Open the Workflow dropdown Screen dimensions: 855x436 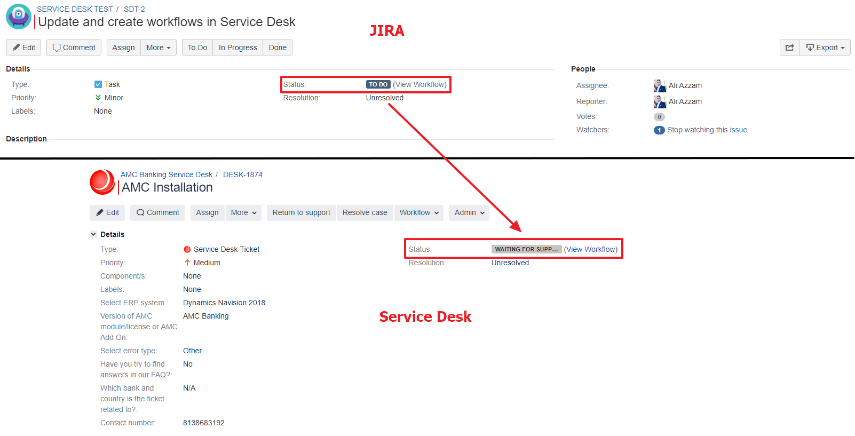pos(419,212)
